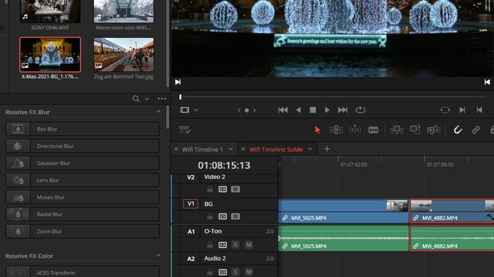
Task: Enable Linked Selection chain icon
Action: (x=476, y=130)
